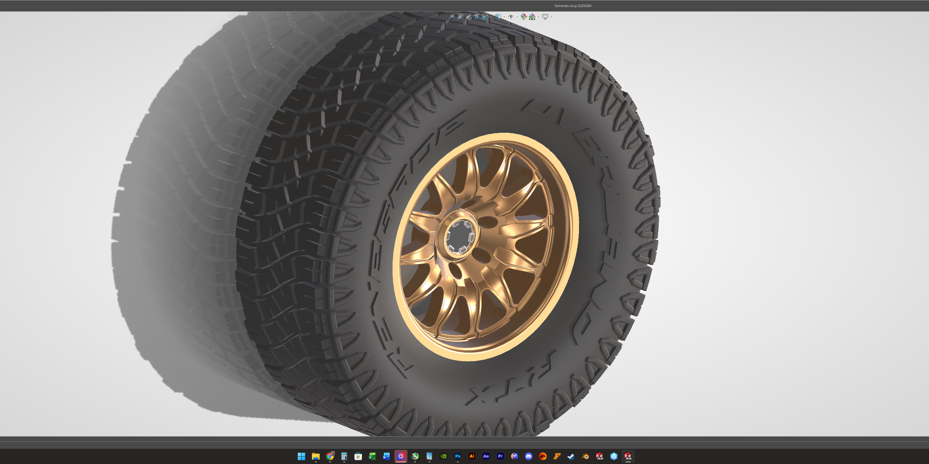Activate the Section View tool
Viewport: 929px width, 464px height.
(x=477, y=17)
